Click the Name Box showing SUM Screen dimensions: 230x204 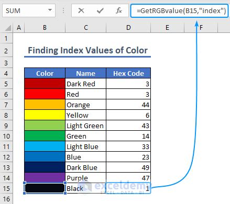coord(29,10)
